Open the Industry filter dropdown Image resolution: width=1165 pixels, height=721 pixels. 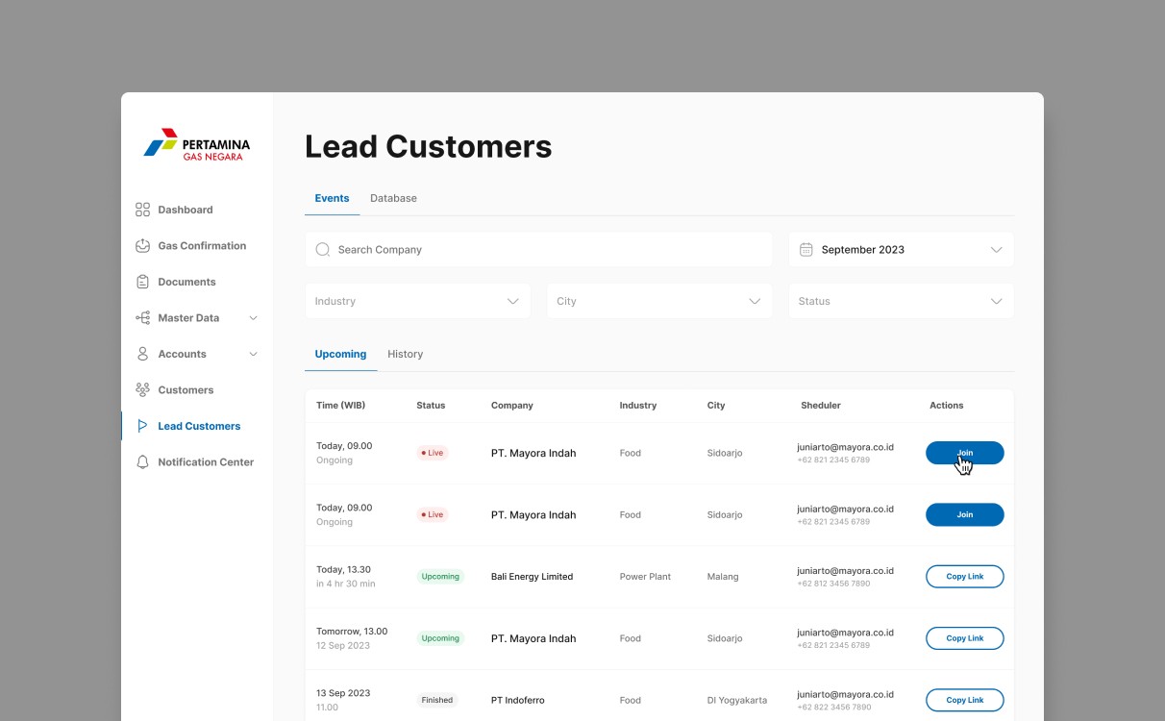418,301
